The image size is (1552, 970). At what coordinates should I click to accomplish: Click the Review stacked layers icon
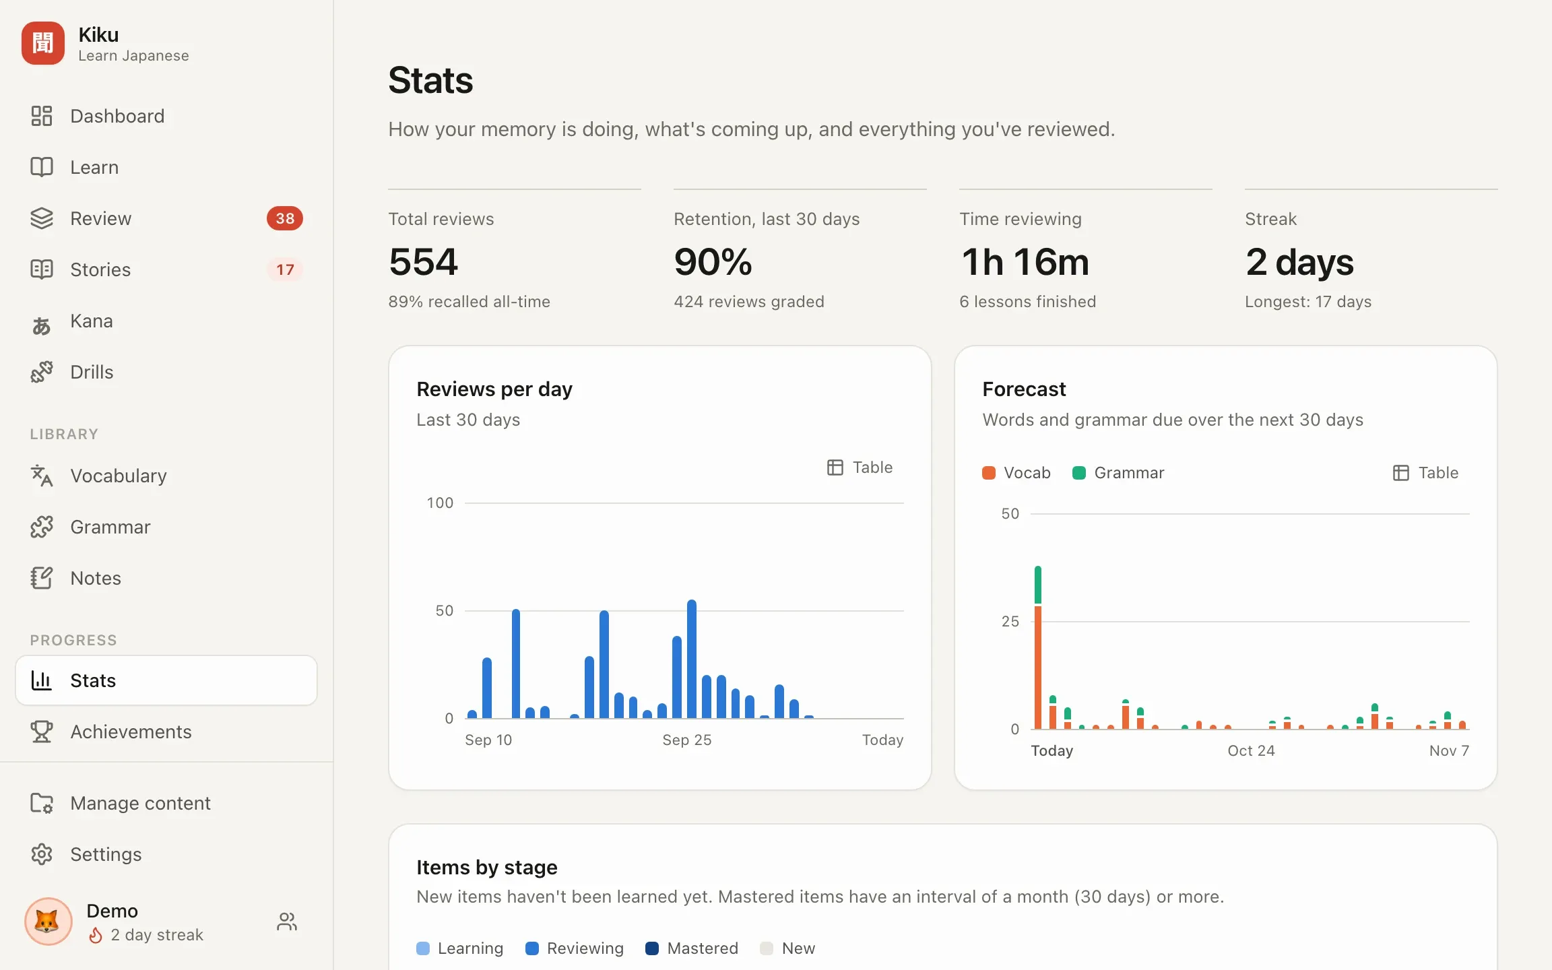pyautogui.click(x=42, y=218)
